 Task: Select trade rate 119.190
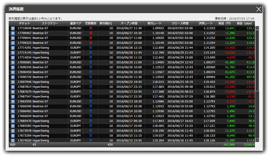[x=158, y=131]
